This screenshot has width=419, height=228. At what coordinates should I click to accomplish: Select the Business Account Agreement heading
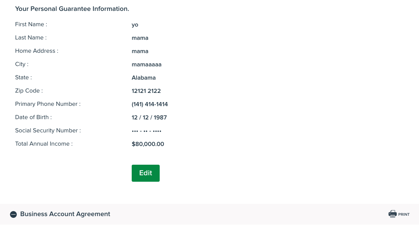click(65, 214)
